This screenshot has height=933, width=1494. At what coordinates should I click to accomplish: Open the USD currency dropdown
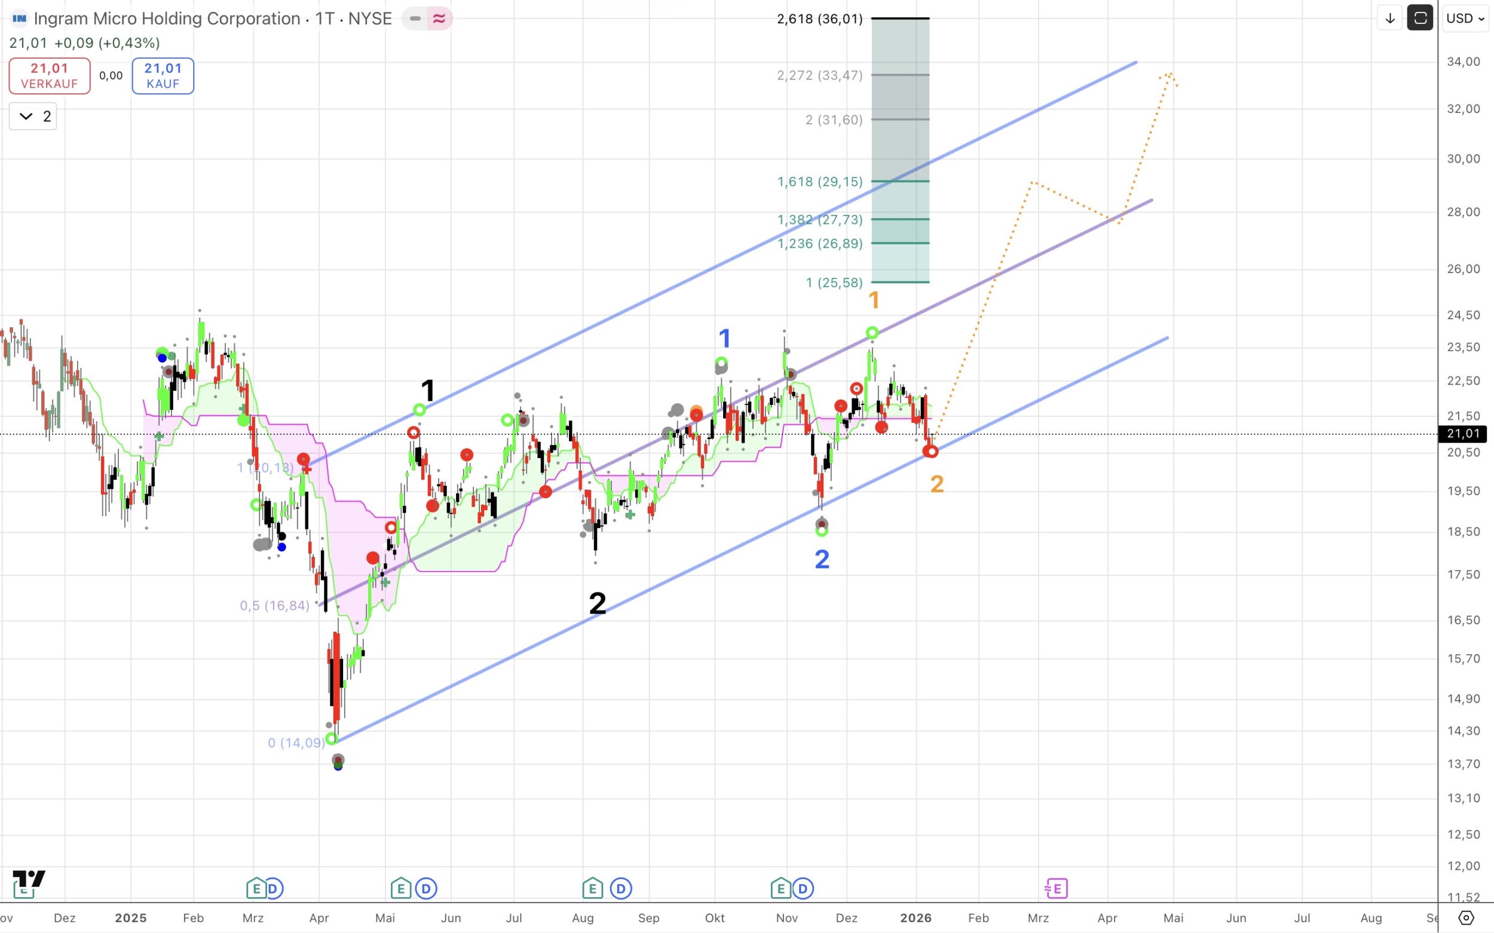click(1465, 19)
